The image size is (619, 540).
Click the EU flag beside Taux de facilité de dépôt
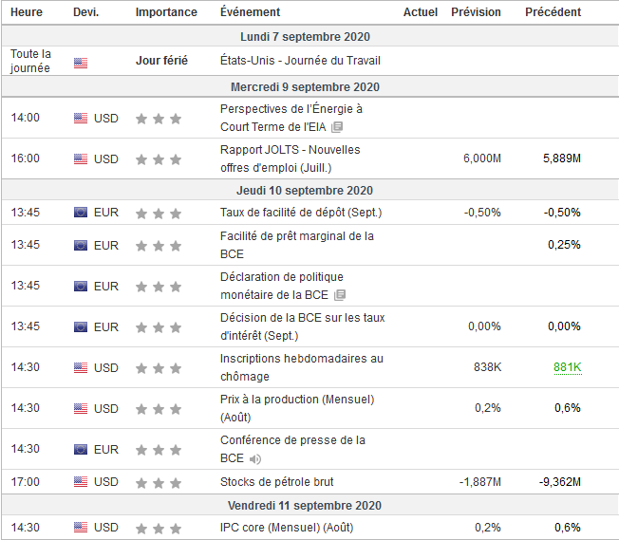(x=81, y=213)
